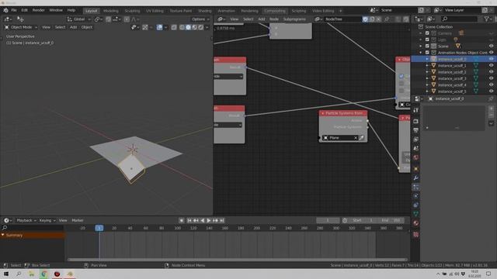The width and height of the screenshot is (497, 279).
Task: Open the Output properties tab
Action: point(416,130)
